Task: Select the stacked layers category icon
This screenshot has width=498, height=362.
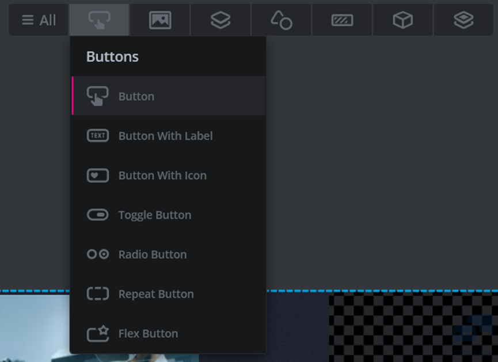Action: 221,20
